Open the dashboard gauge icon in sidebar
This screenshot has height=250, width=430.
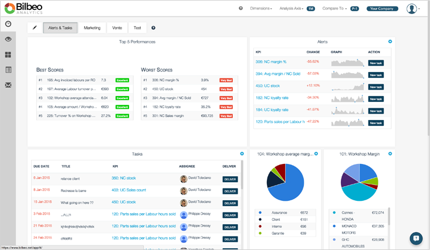pyautogui.click(x=8, y=24)
